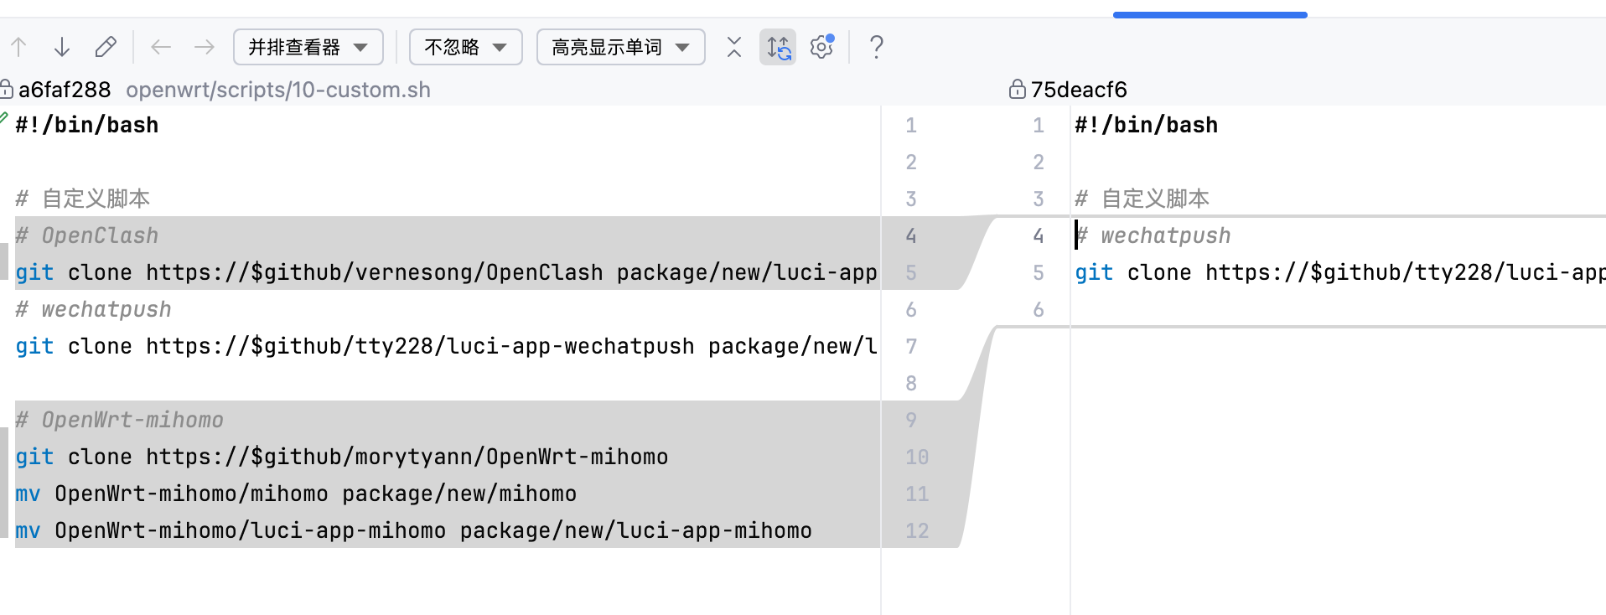This screenshot has width=1606, height=615.
Task: Jump to next difference with down arrow
Action: (61, 47)
